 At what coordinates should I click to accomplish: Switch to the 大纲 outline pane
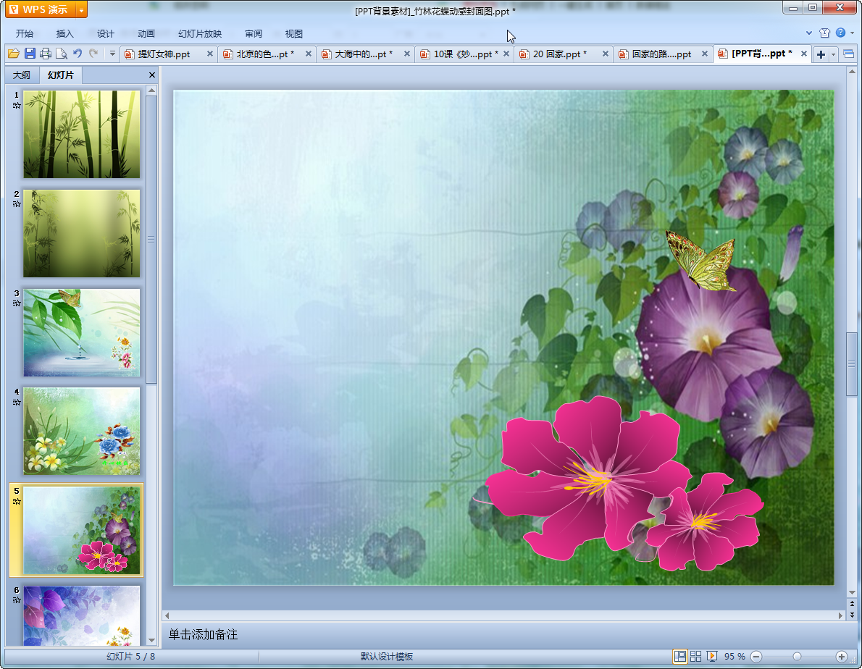coord(22,75)
